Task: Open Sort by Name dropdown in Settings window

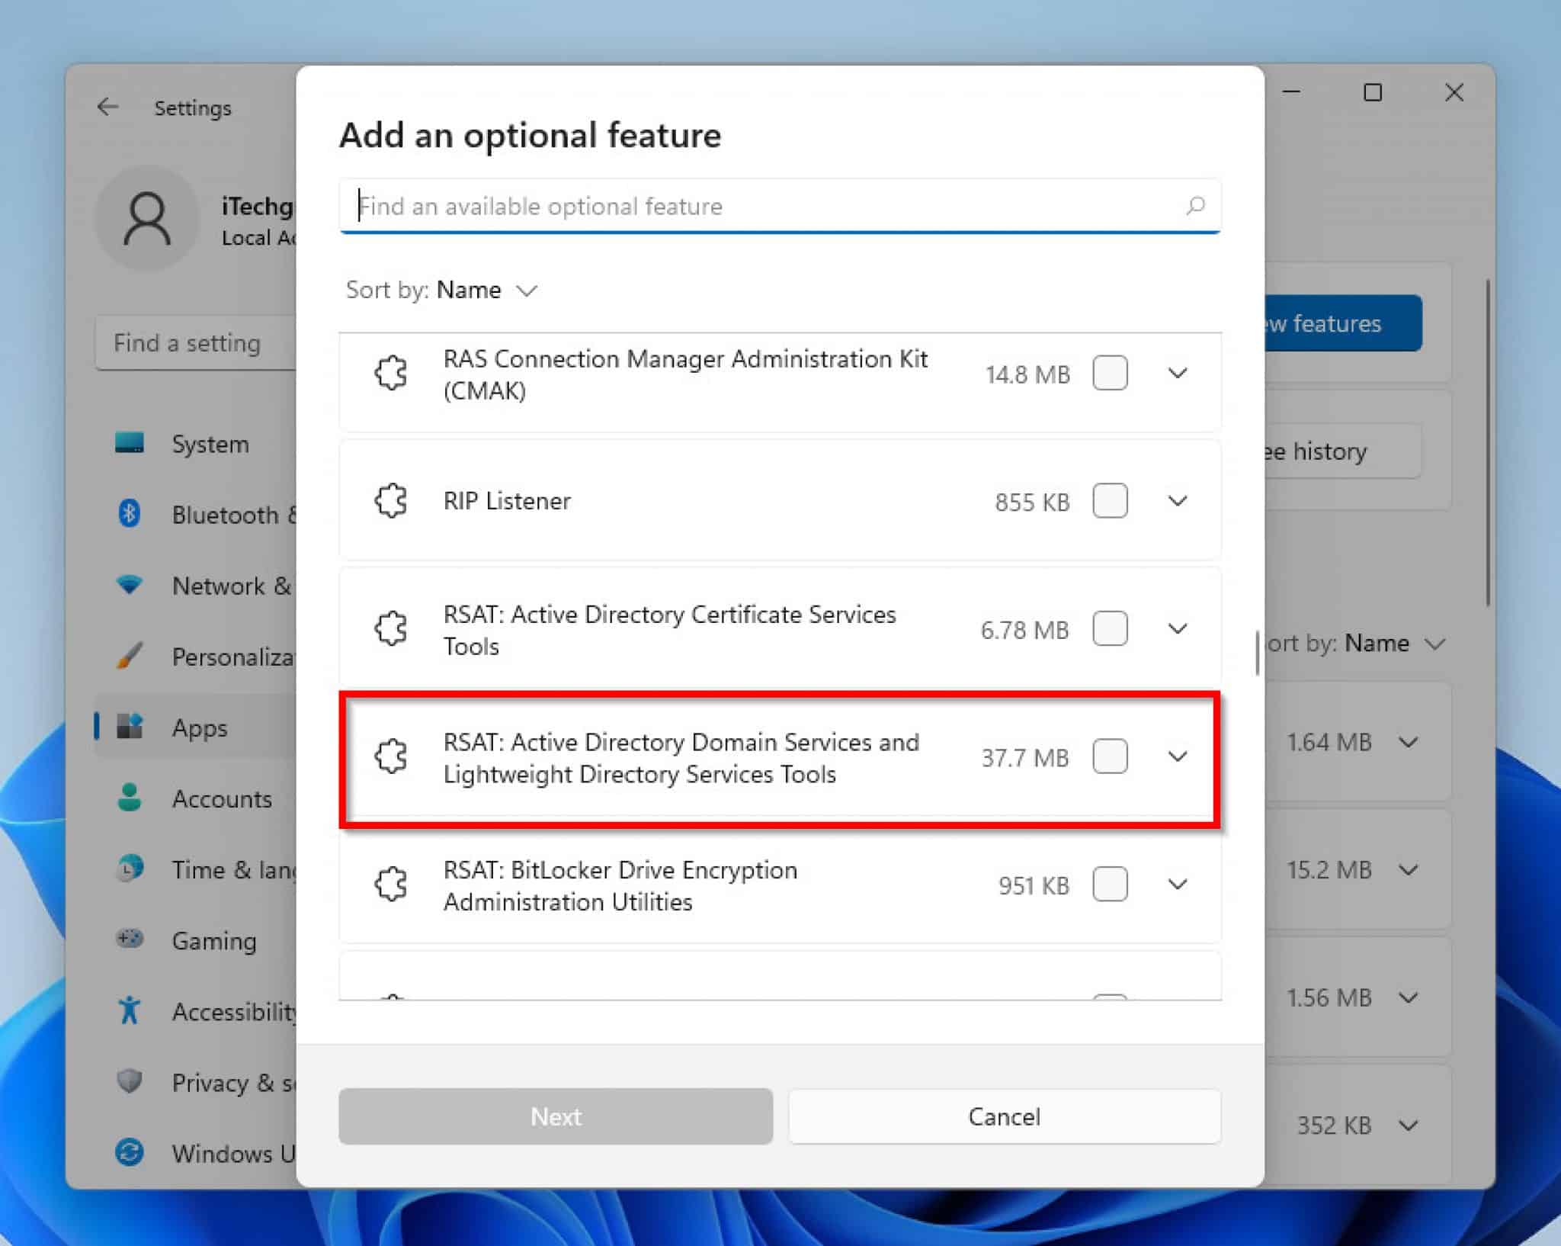Action: coord(1357,644)
